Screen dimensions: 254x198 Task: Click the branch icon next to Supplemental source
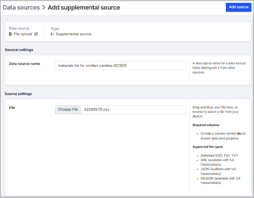tap(52, 34)
